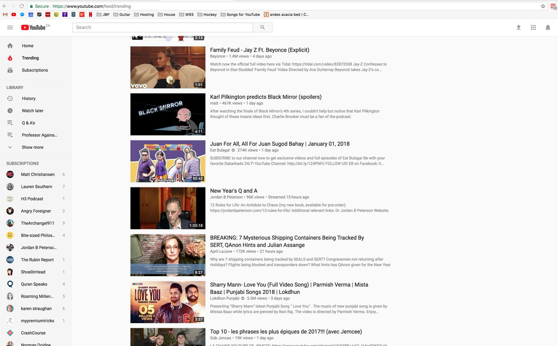Screen dimensions: 558x346
Task: Bookmark this page with the star icon
Action: coord(543,6)
